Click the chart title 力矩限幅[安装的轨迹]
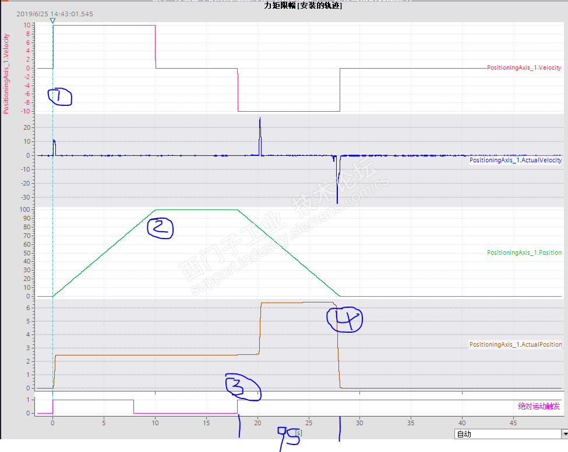The height and width of the screenshot is (452, 568). [x=303, y=5]
